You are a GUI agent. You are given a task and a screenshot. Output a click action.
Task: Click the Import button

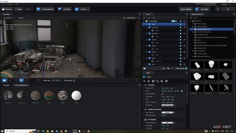click(7, 9)
